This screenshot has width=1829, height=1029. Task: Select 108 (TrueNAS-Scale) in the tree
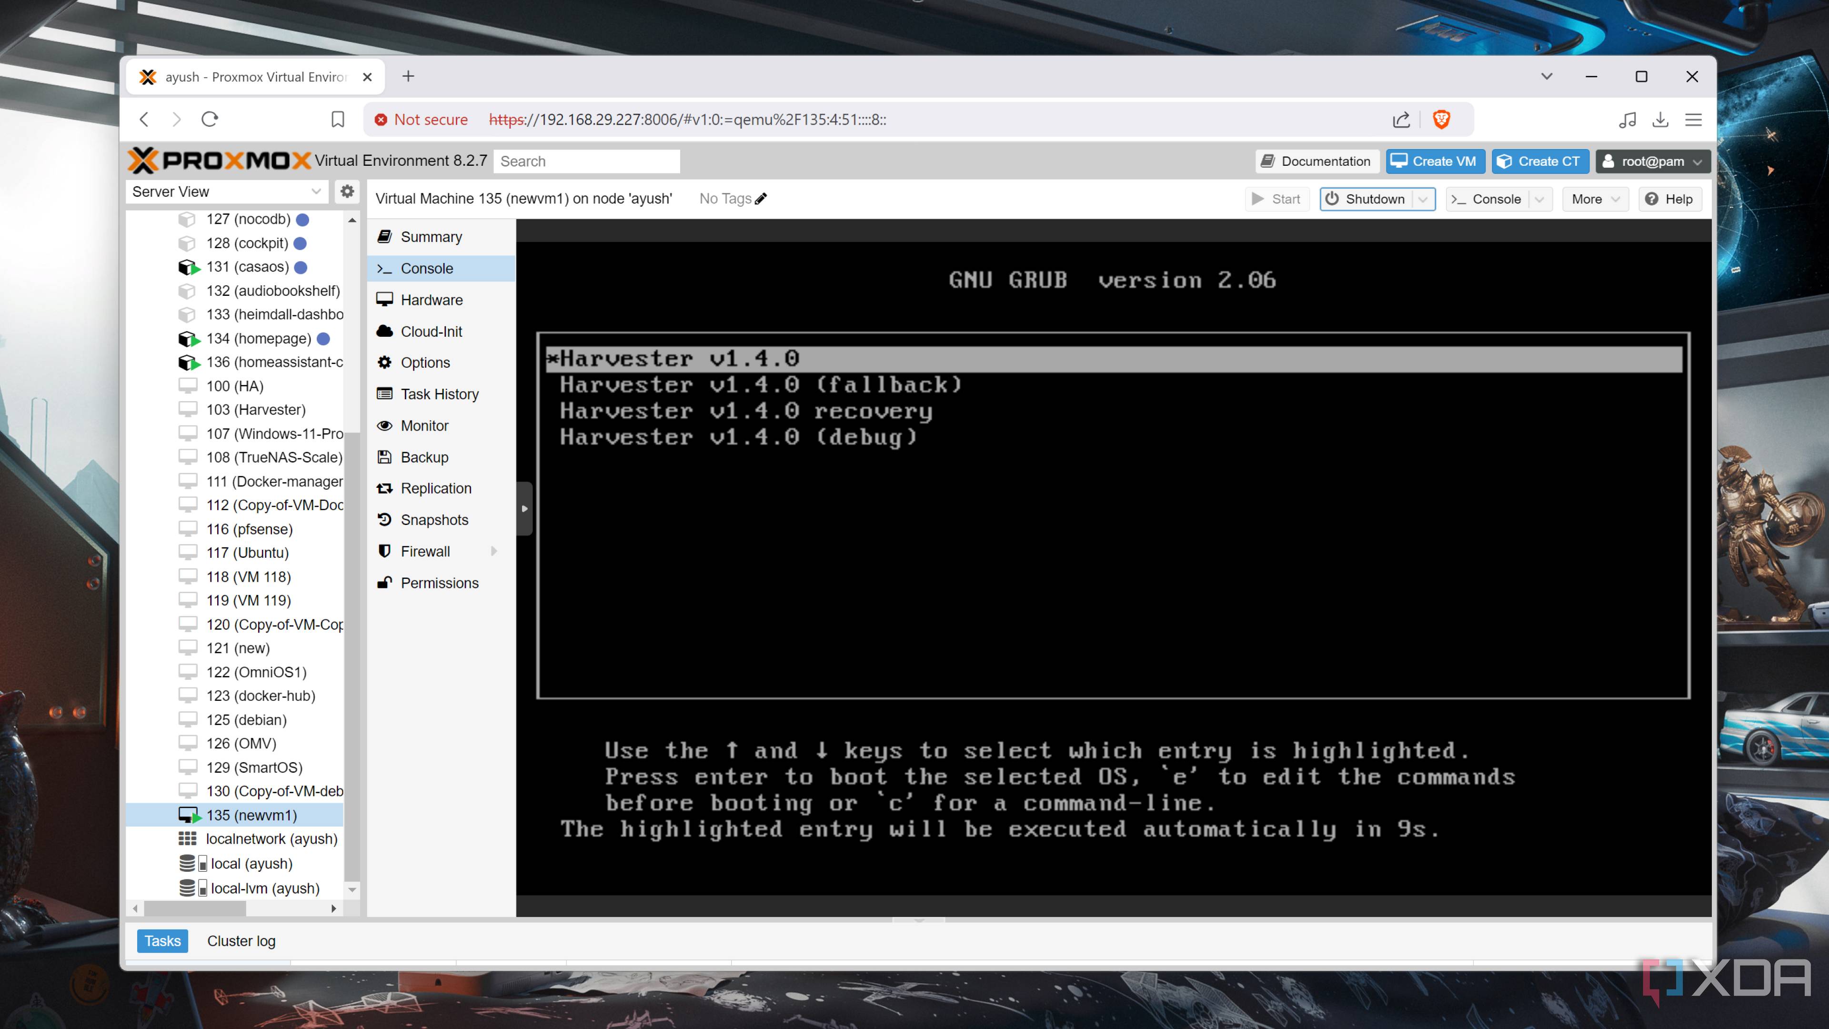274,457
